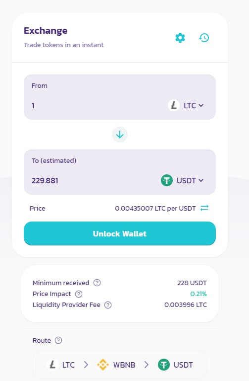Invert price with the swap arrows icon
Image resolution: width=249 pixels, height=381 pixels.
coord(204,208)
